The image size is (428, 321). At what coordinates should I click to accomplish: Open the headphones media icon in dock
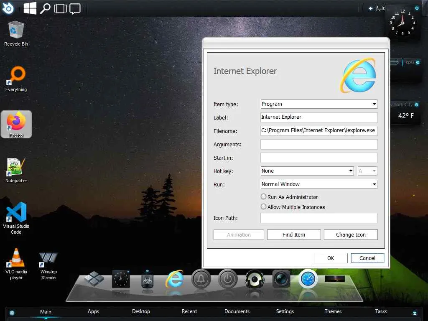[x=255, y=279]
